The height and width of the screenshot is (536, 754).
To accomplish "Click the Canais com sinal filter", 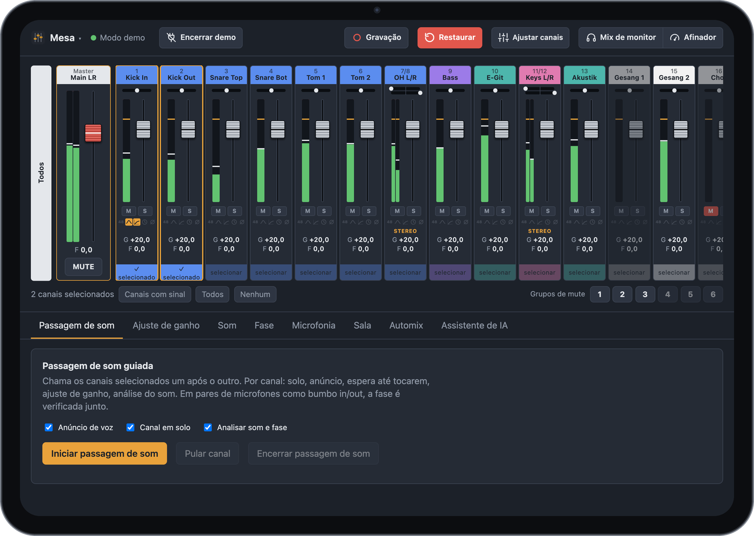I will (155, 294).
